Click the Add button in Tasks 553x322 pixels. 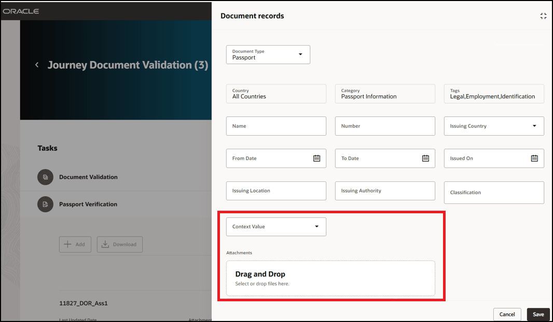point(75,244)
